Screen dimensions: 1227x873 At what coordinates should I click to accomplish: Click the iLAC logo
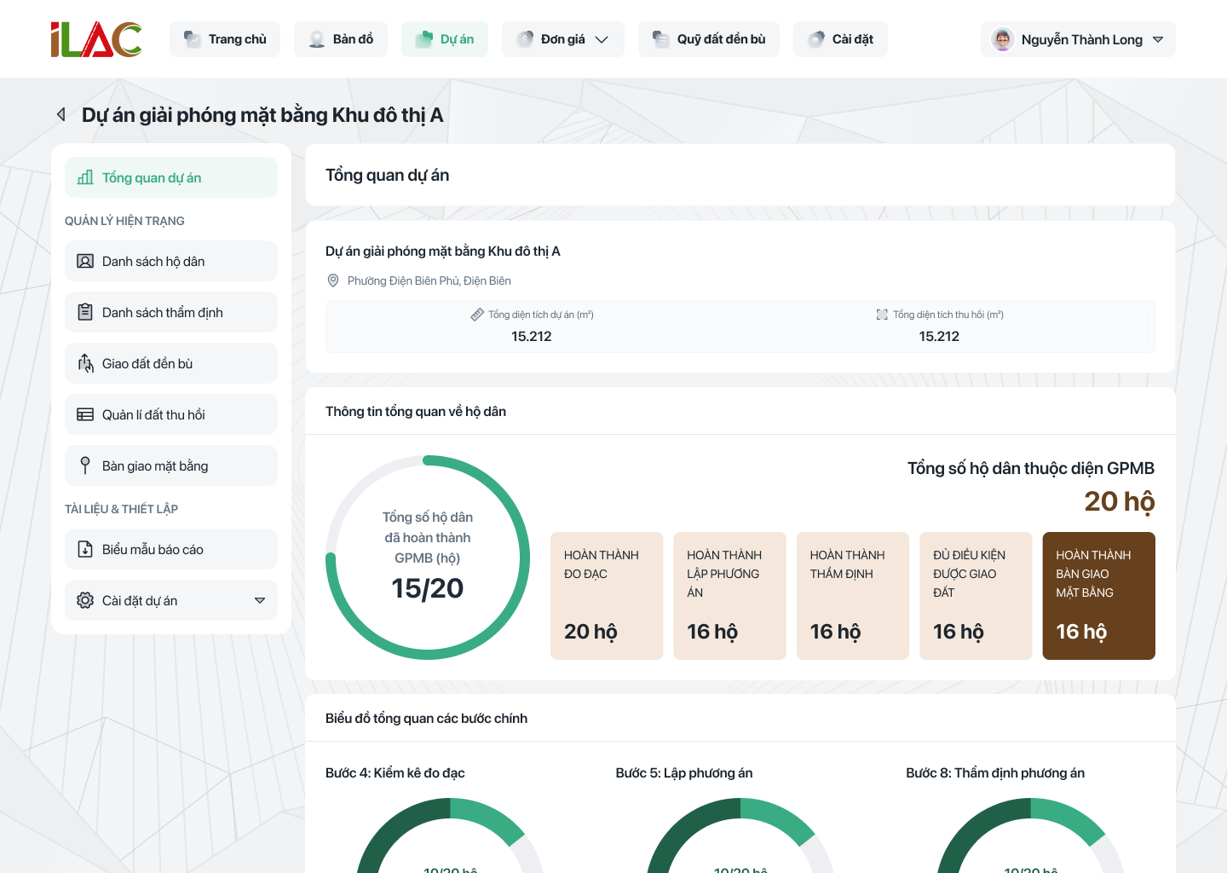(96, 39)
